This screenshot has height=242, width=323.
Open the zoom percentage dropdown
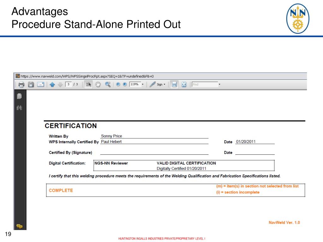[143, 84]
